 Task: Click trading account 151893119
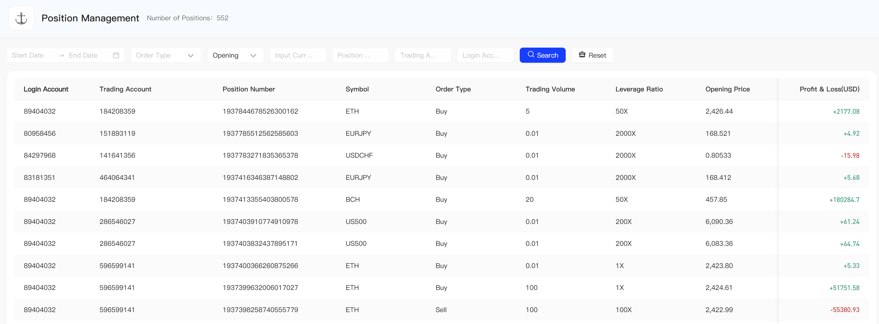117,133
